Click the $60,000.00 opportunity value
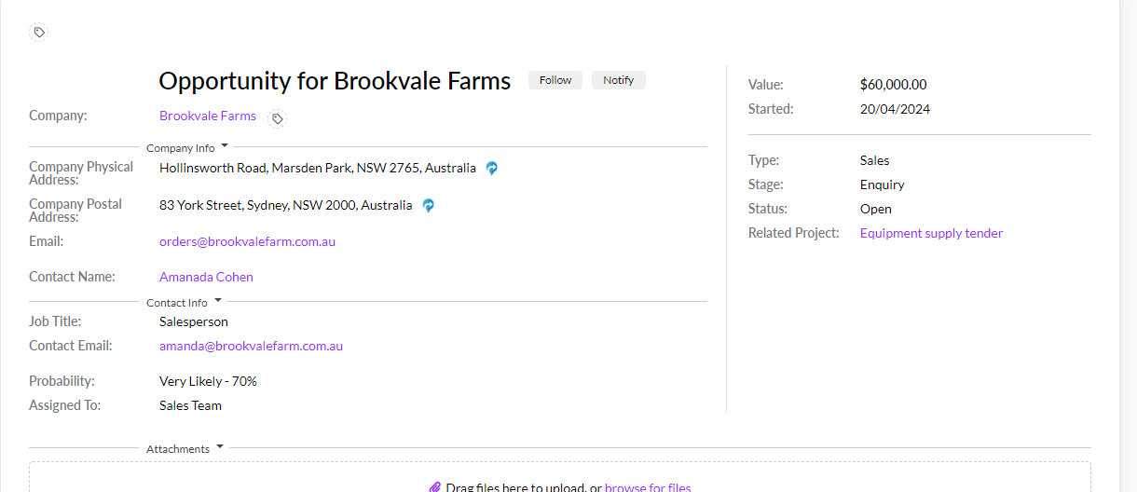 click(893, 85)
